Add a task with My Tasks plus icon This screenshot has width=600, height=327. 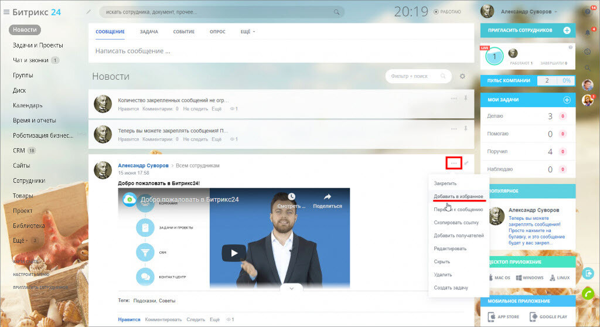567,100
